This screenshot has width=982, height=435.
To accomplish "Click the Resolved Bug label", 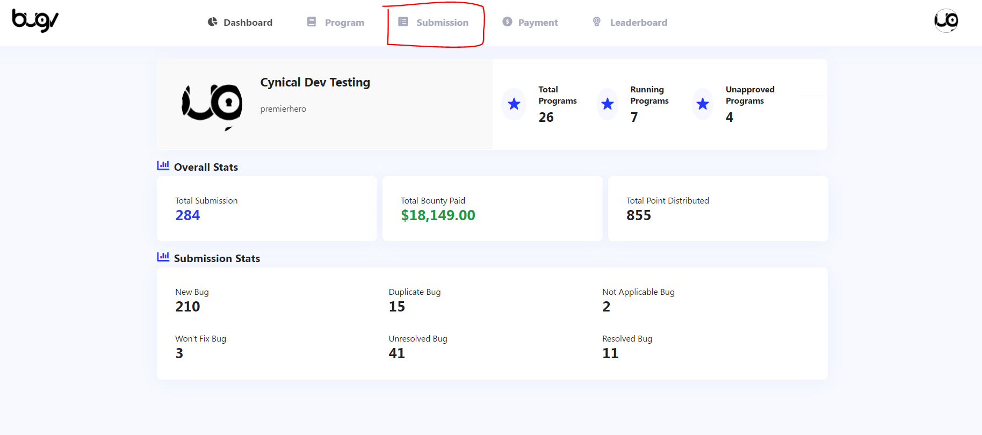I will coord(627,339).
